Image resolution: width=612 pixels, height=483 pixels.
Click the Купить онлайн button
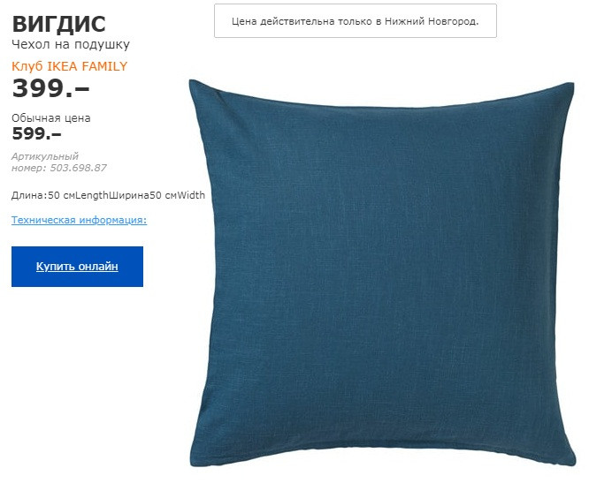tap(77, 267)
